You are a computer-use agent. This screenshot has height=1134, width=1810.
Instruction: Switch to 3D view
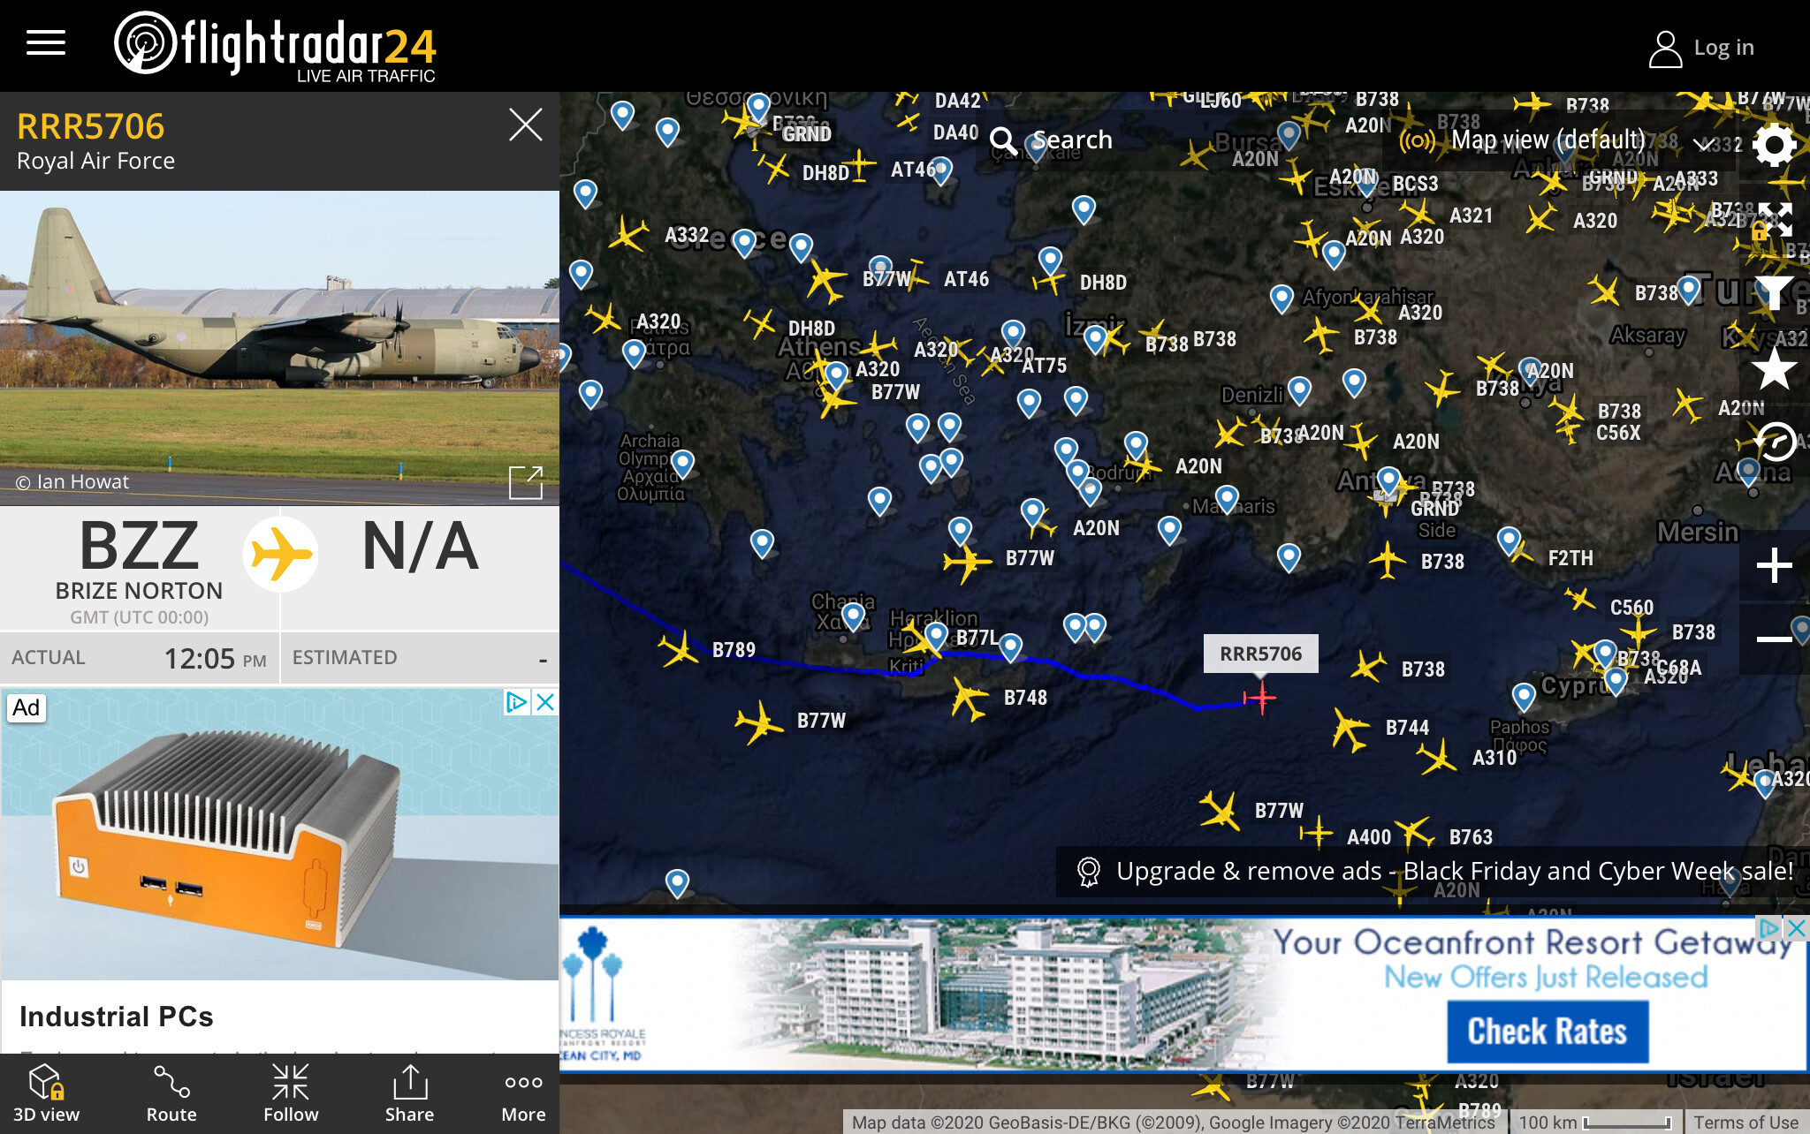pyautogui.click(x=46, y=1095)
